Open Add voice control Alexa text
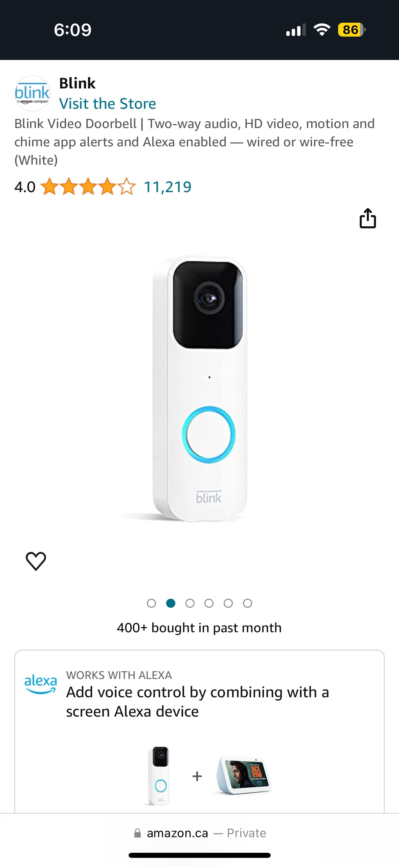Viewport: 399px width, 866px height. pyautogui.click(x=197, y=702)
